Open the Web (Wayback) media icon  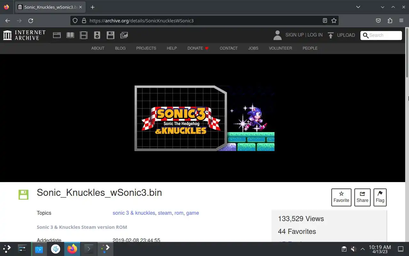pos(57,35)
